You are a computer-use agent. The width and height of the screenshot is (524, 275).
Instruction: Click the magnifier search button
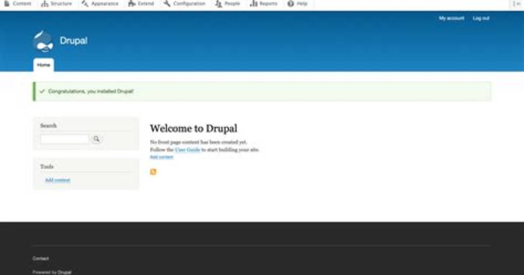coord(96,139)
